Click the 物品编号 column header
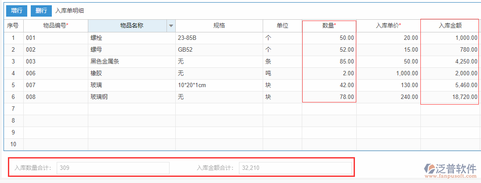The width and height of the screenshot is (481, 183). coord(56,26)
